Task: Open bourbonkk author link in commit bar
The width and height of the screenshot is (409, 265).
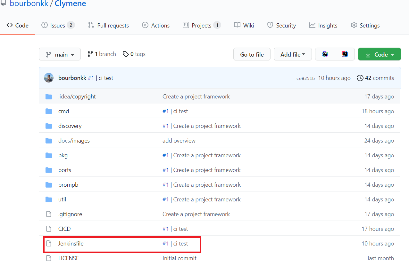Action: [72, 78]
